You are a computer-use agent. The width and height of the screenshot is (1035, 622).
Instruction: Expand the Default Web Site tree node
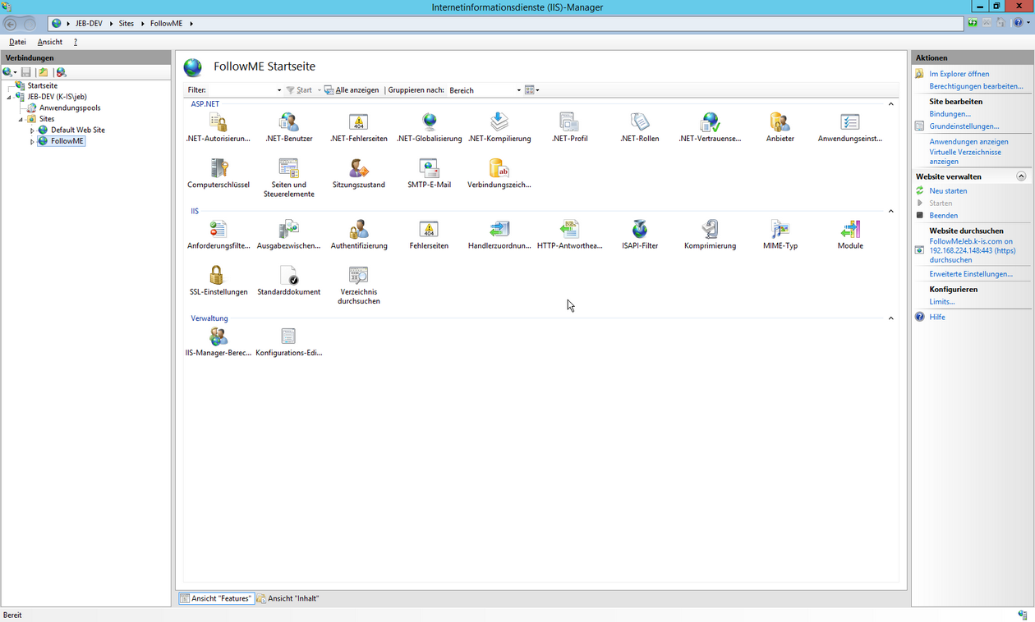pos(33,130)
